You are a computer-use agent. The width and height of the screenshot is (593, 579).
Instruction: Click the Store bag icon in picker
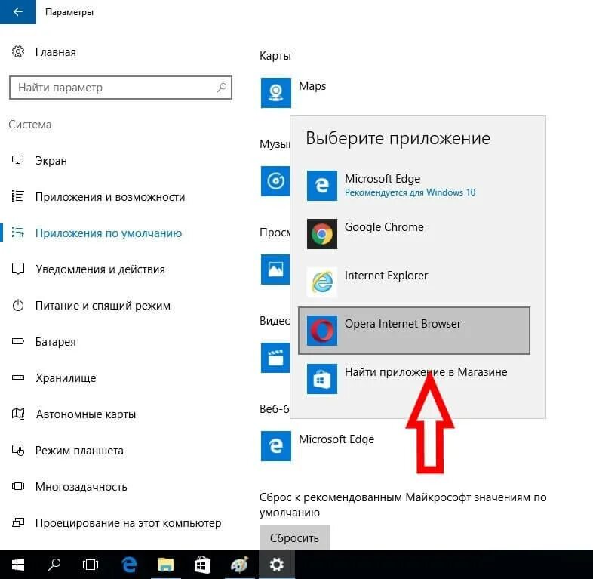322,379
